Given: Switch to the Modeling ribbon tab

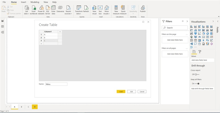Looking at the screenshot, I should click(x=35, y=2).
